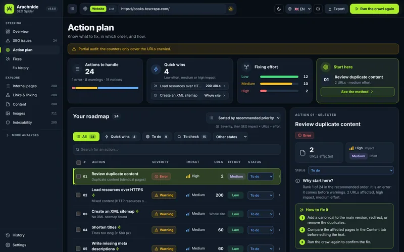Screen dimensions: 404x252
Task: Check the box for Review duplicate content row
Action: click(78, 176)
